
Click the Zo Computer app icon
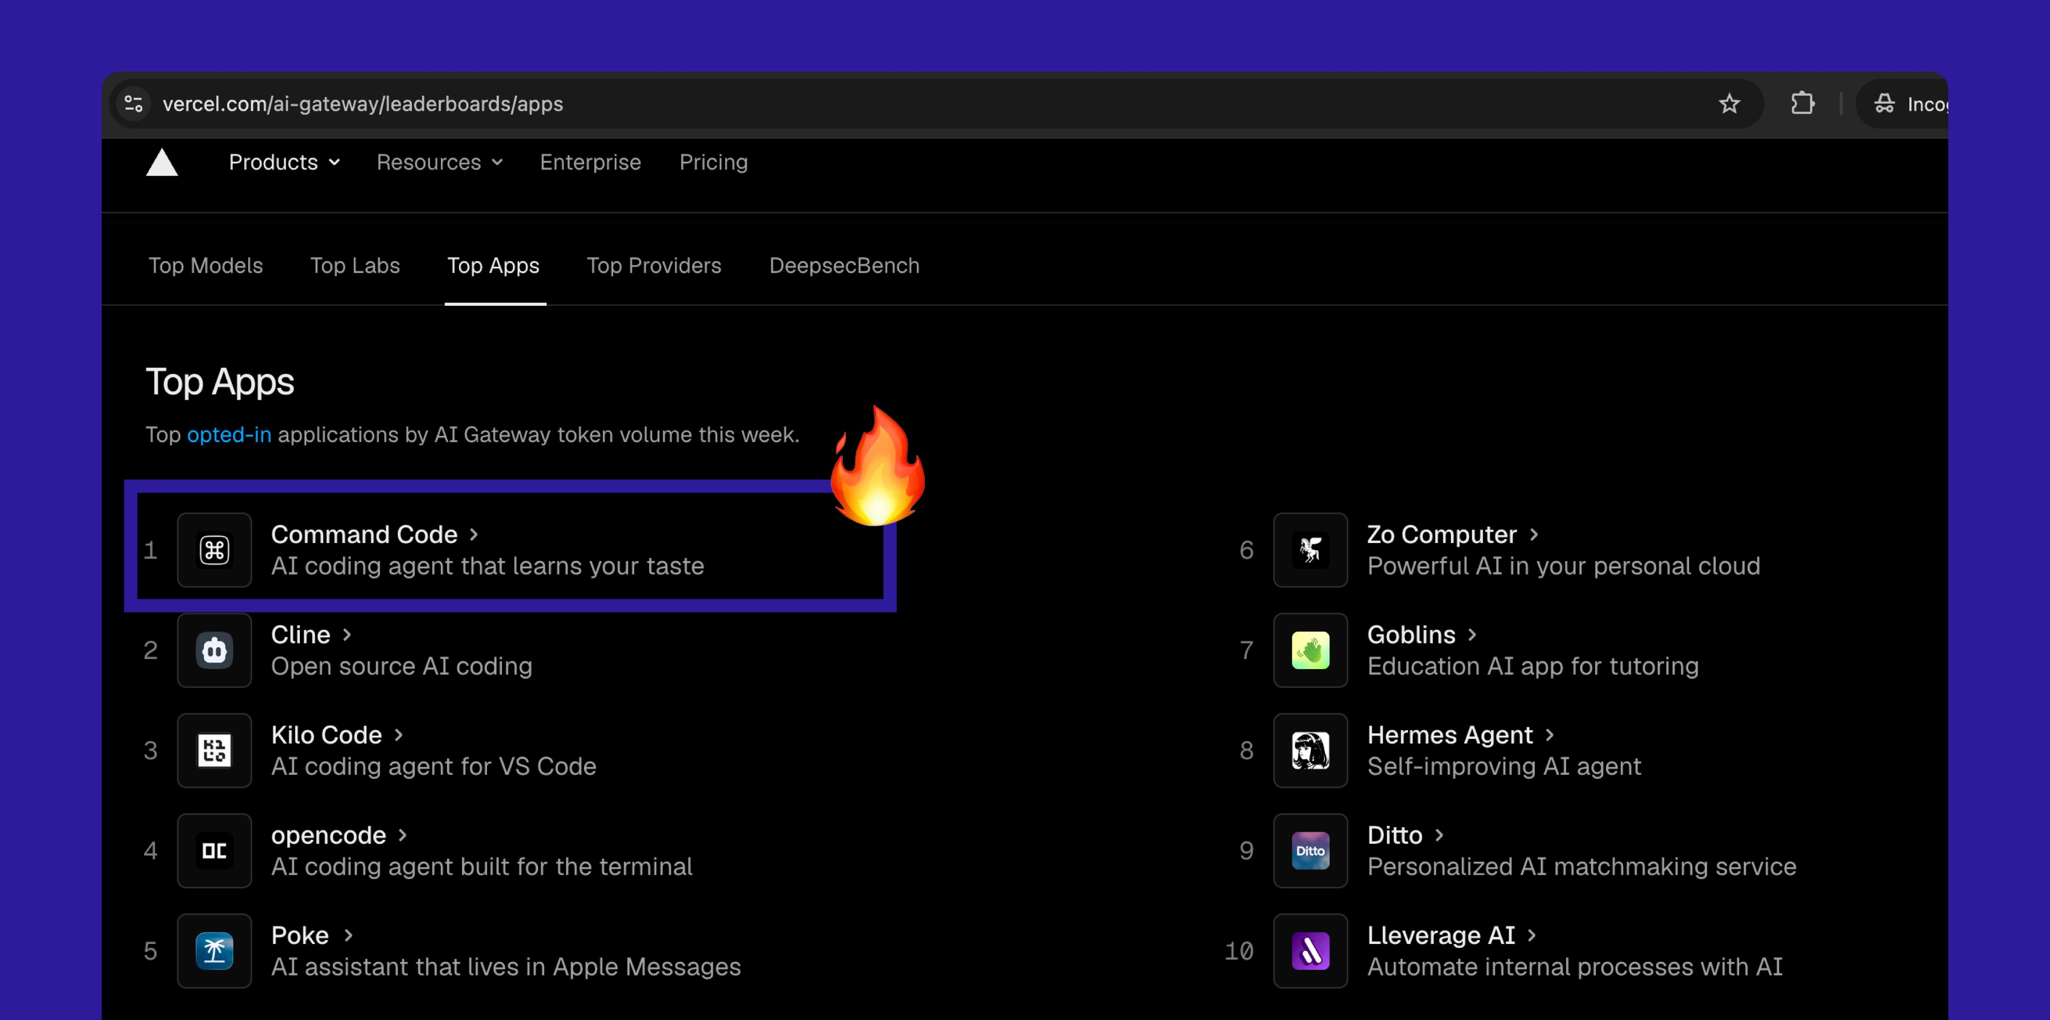[1310, 550]
